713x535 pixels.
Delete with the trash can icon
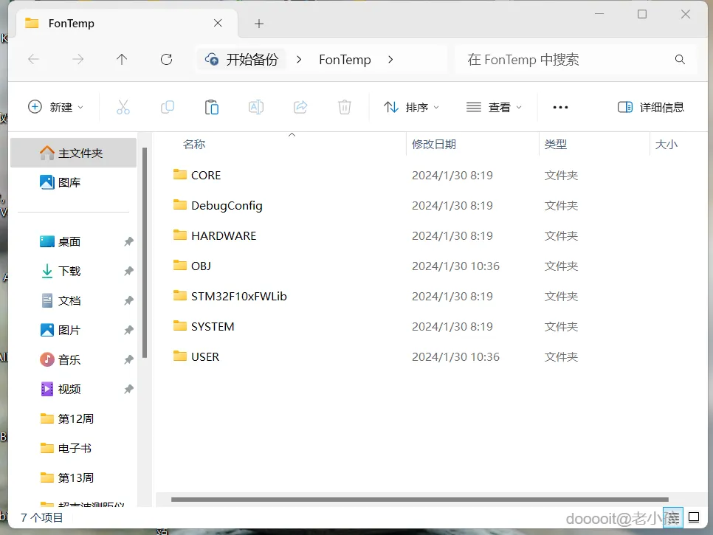coord(344,107)
